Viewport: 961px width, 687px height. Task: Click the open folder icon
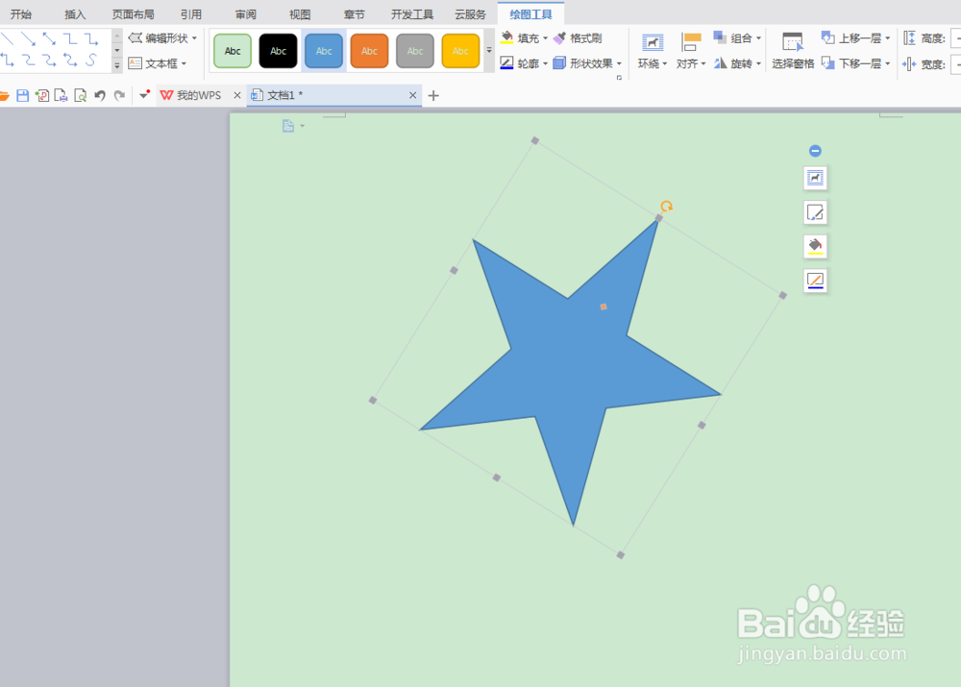[x=4, y=96]
